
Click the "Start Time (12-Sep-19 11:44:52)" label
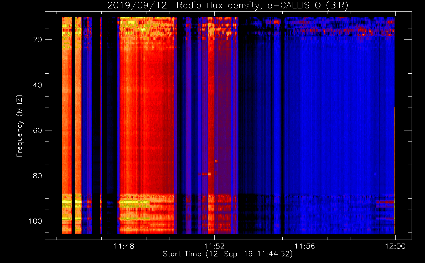point(228,254)
